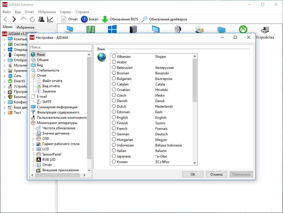Open the Отчёт menu in menu bar
The height and width of the screenshot is (213, 283).
point(29,12)
